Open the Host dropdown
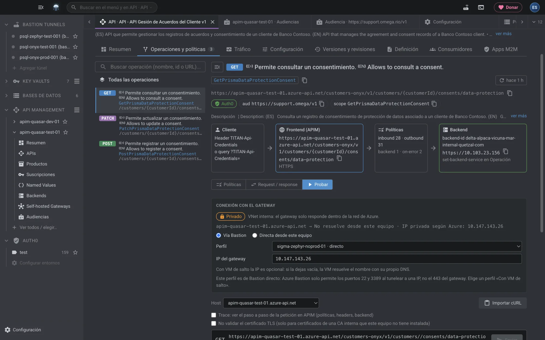The height and width of the screenshot is (340, 545). [271, 303]
